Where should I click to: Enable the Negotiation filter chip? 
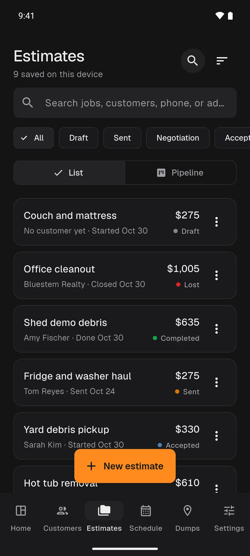point(178,138)
